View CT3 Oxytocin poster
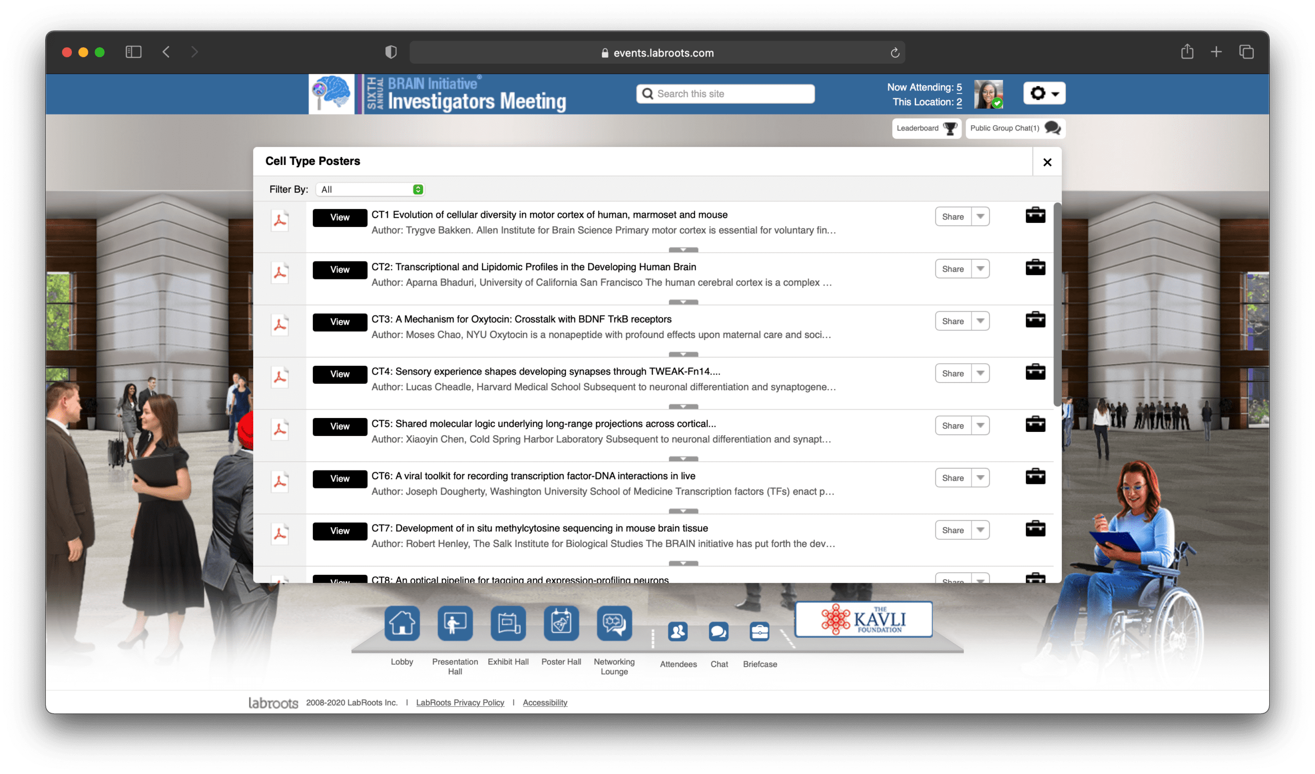 click(340, 322)
